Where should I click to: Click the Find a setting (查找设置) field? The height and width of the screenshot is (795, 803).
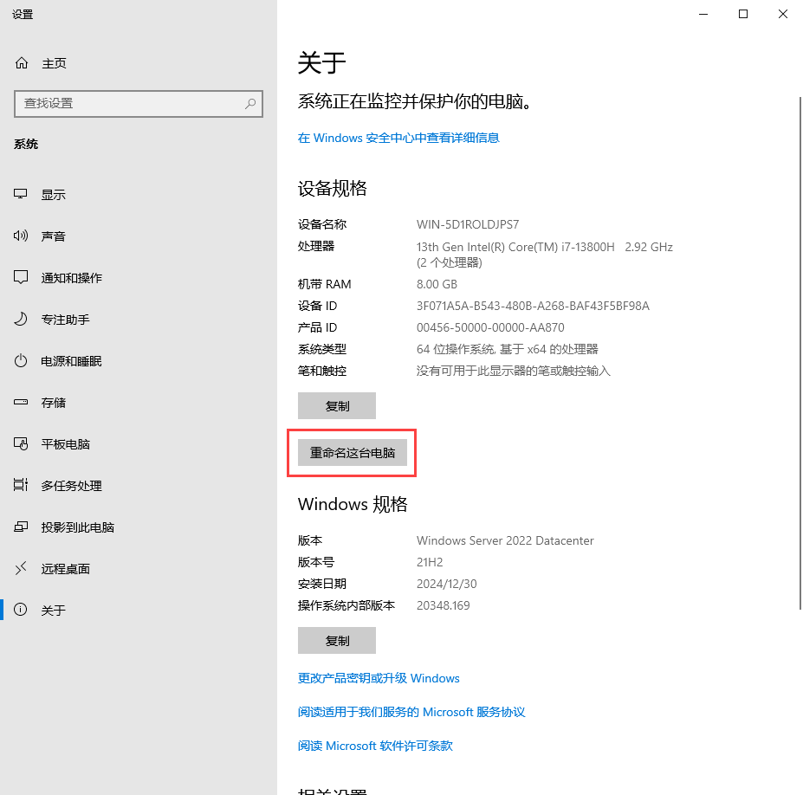pos(130,103)
